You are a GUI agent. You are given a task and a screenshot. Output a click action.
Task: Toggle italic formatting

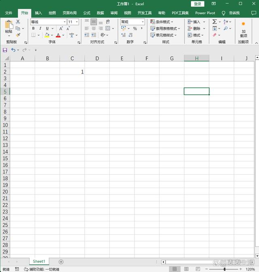(x=40, y=29)
